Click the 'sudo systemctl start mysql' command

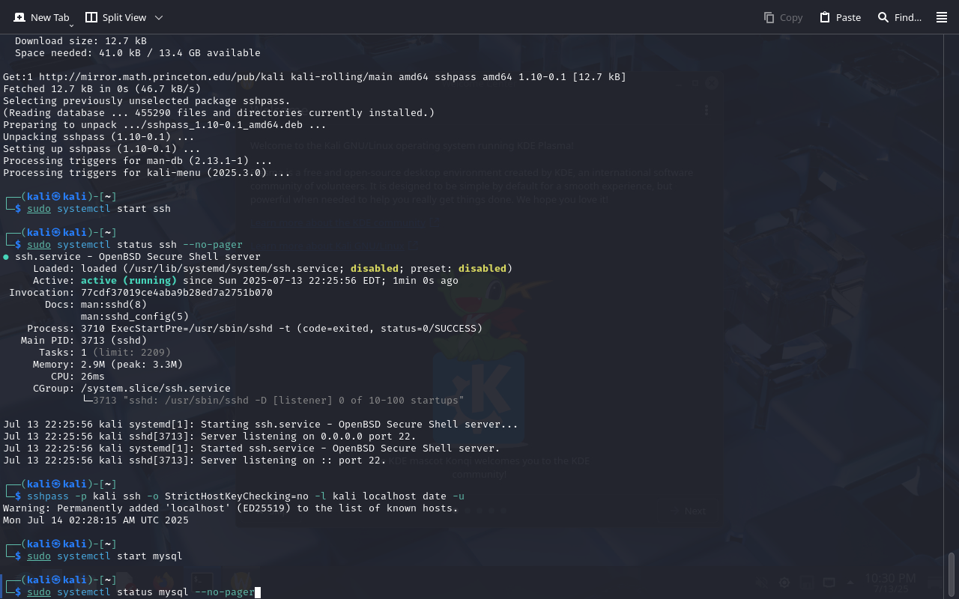105,556
